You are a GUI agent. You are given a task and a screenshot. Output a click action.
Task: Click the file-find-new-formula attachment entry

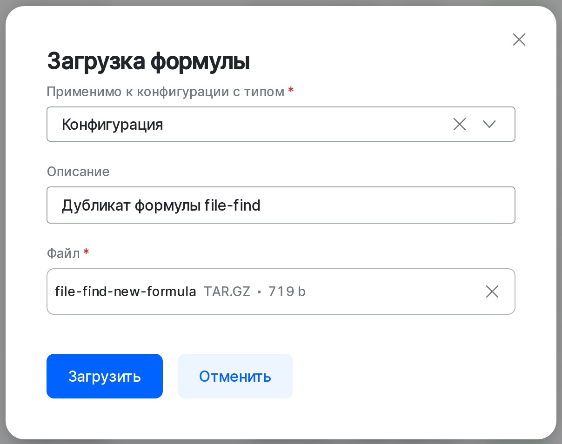(125, 292)
